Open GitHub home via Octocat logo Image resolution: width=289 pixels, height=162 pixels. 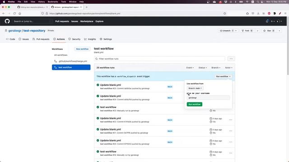click(7, 21)
